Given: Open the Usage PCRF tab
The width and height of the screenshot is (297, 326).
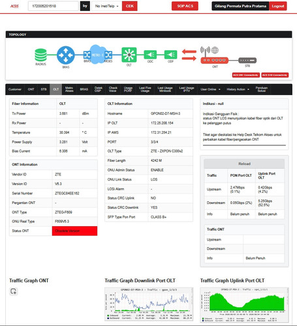Looking at the screenshot, I should tap(128, 89).
